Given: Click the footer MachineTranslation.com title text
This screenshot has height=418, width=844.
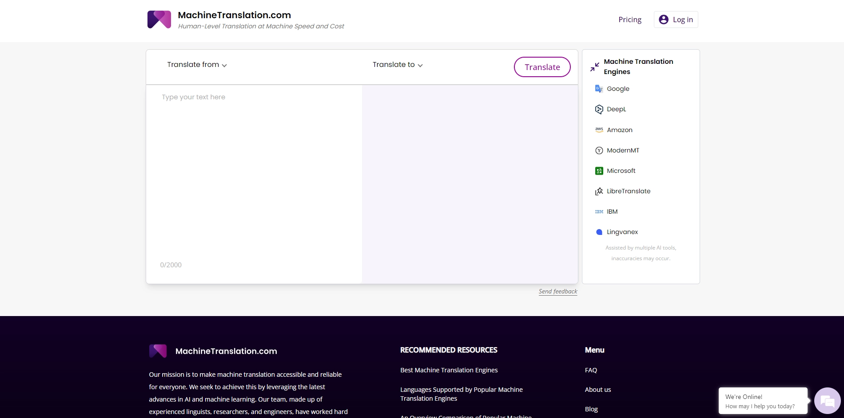Looking at the screenshot, I should pyautogui.click(x=226, y=351).
